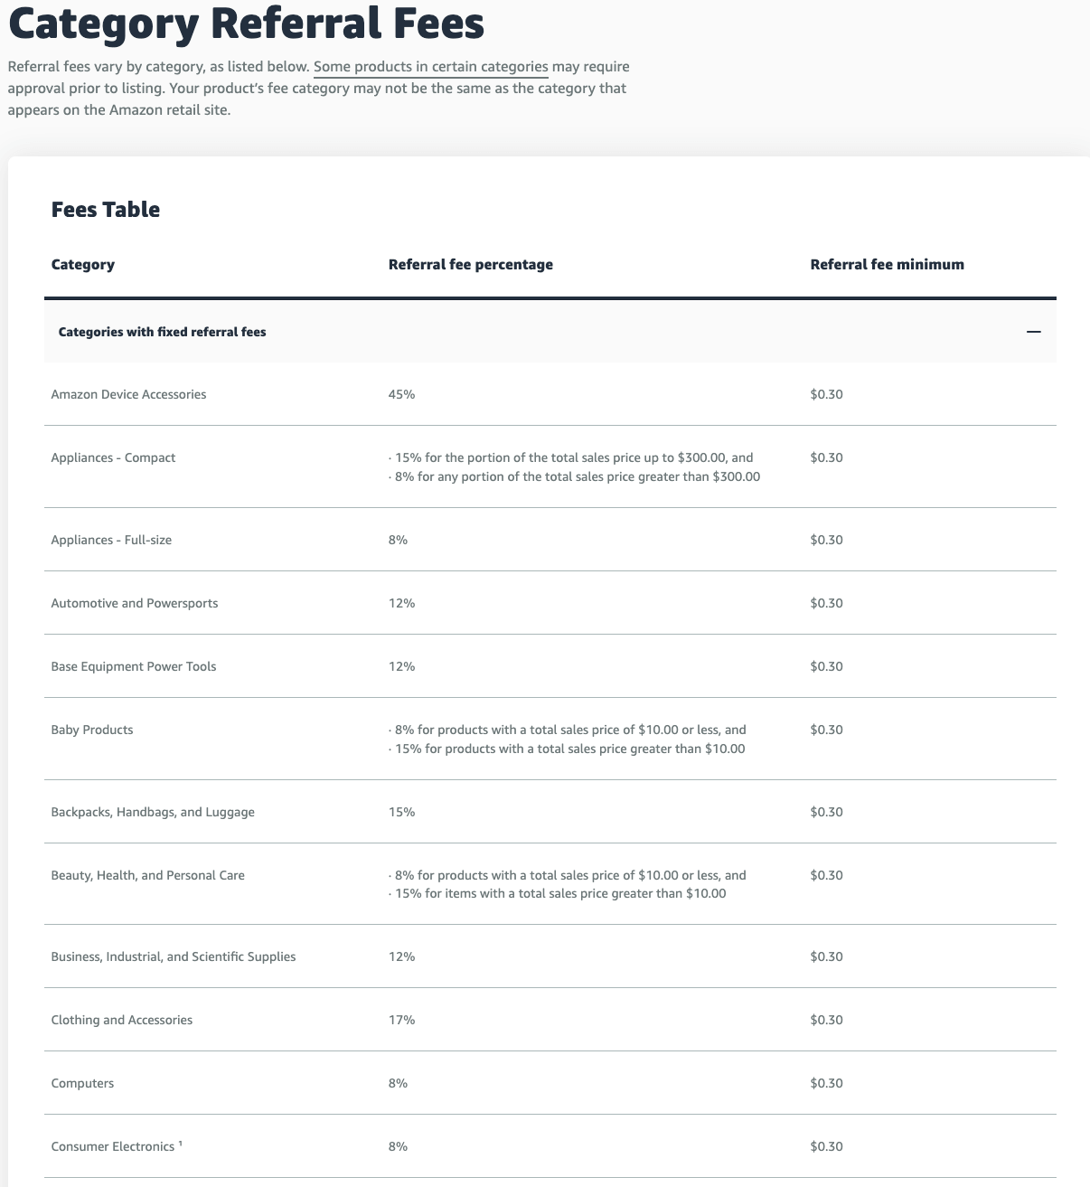
Task: Select the Baby Products category row
Action: (x=92, y=730)
